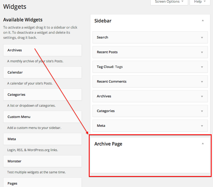The width and height of the screenshot is (213, 187).
Task: Expand the Sidebar Categories widget arrow
Action: [x=202, y=111]
